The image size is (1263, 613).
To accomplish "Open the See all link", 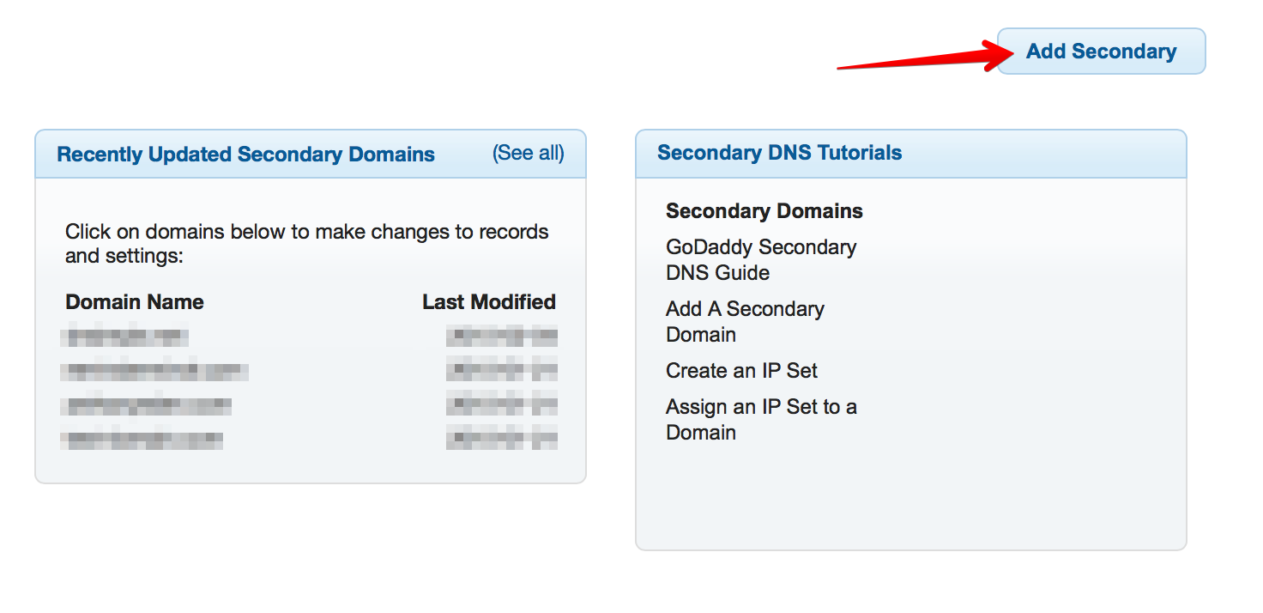I will coord(529,153).
